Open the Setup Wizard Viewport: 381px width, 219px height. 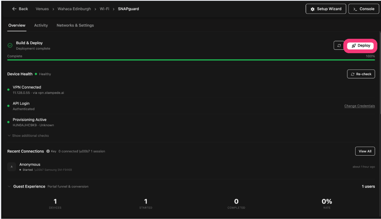(x=326, y=9)
